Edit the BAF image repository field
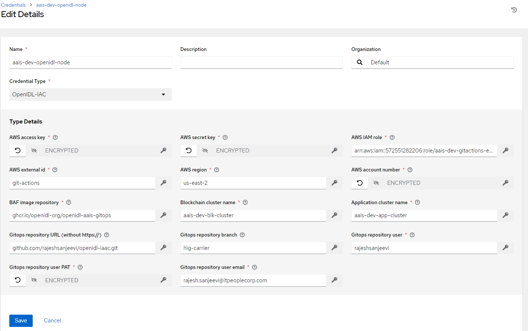This screenshot has height=331, width=528. [82, 215]
